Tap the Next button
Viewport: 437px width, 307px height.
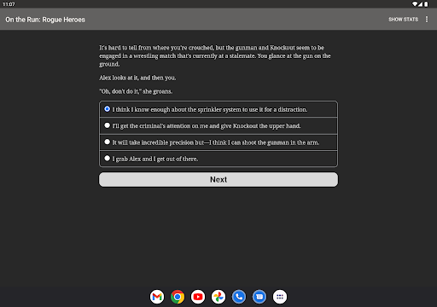click(x=218, y=180)
